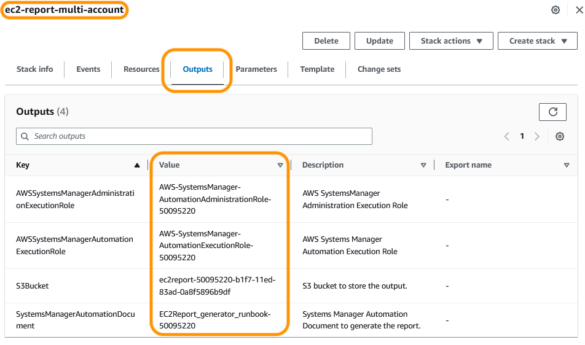Select AWSSystemsManagerAdministrationExecutionRole key cell
Viewport: 585px width, 345px height.
coord(75,200)
